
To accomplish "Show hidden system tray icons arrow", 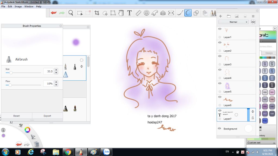I will pyautogui.click(x=233, y=152).
